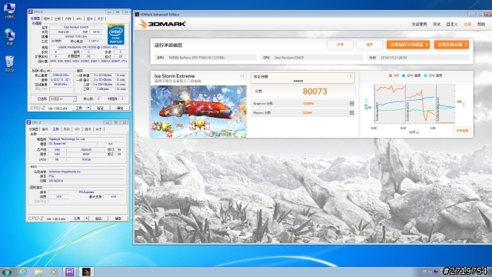Select the 缓存 tab in the upper CPU-Z
The height and width of the screenshot is (277, 492).
(x=46, y=18)
